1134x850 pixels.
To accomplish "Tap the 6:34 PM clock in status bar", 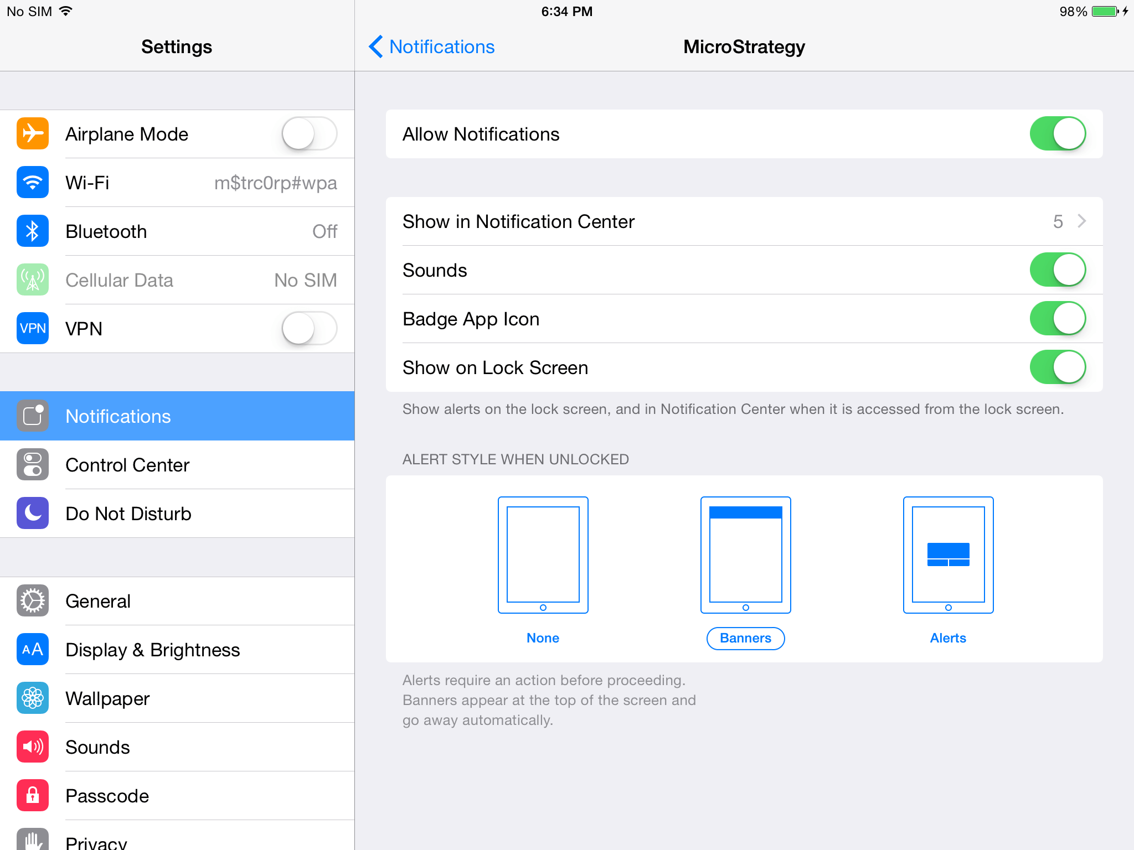I will point(567,12).
